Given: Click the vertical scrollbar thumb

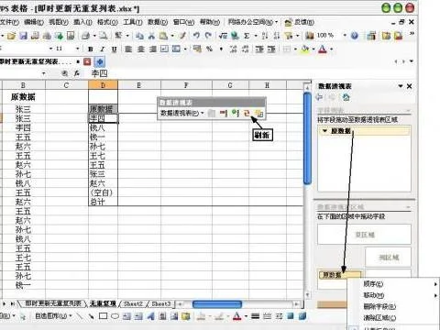Looking at the screenshot, I should coord(307,138).
